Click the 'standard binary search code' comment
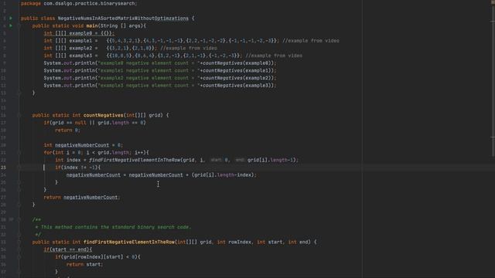 pyautogui.click(x=113, y=227)
